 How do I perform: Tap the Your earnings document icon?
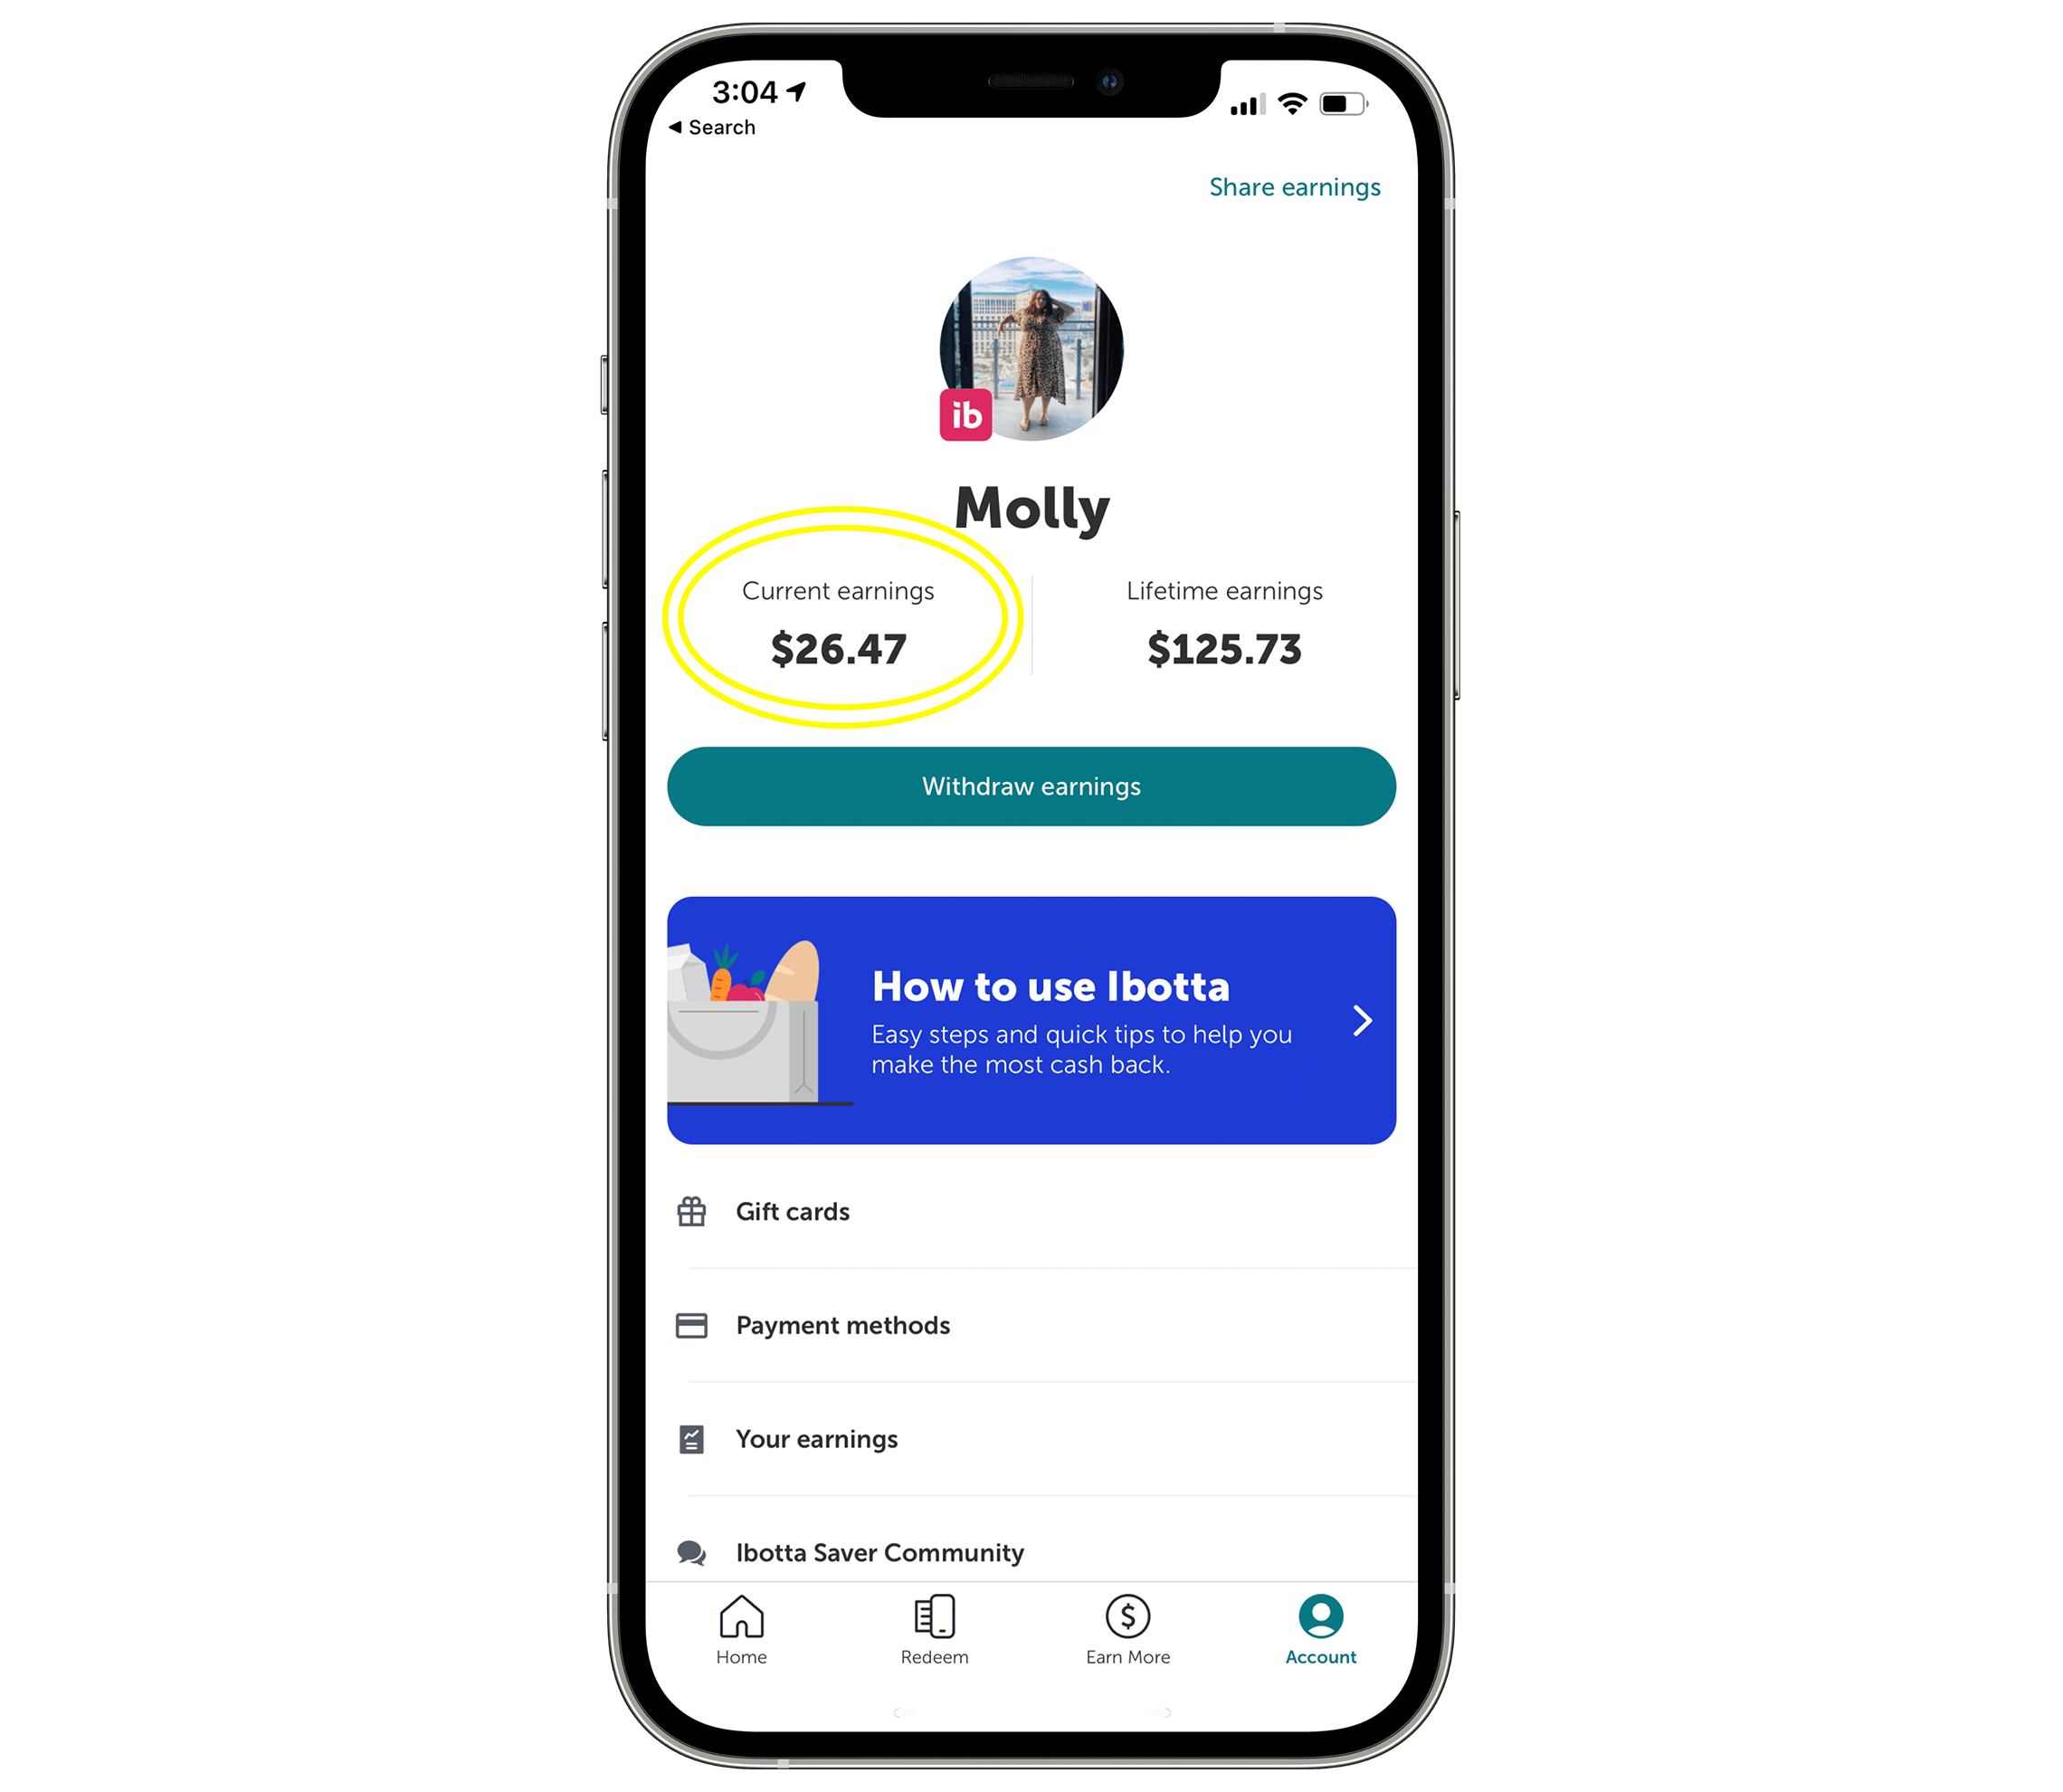coord(691,1437)
